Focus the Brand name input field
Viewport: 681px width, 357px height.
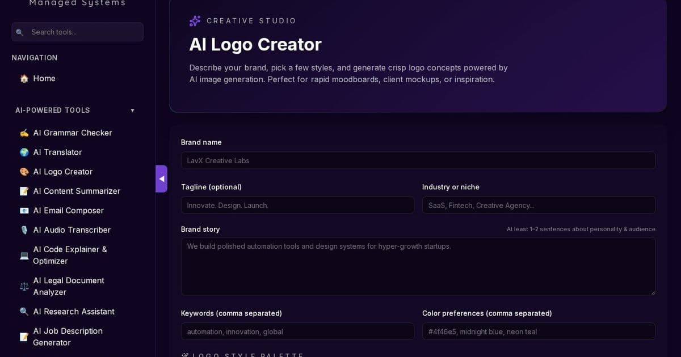[418, 160]
